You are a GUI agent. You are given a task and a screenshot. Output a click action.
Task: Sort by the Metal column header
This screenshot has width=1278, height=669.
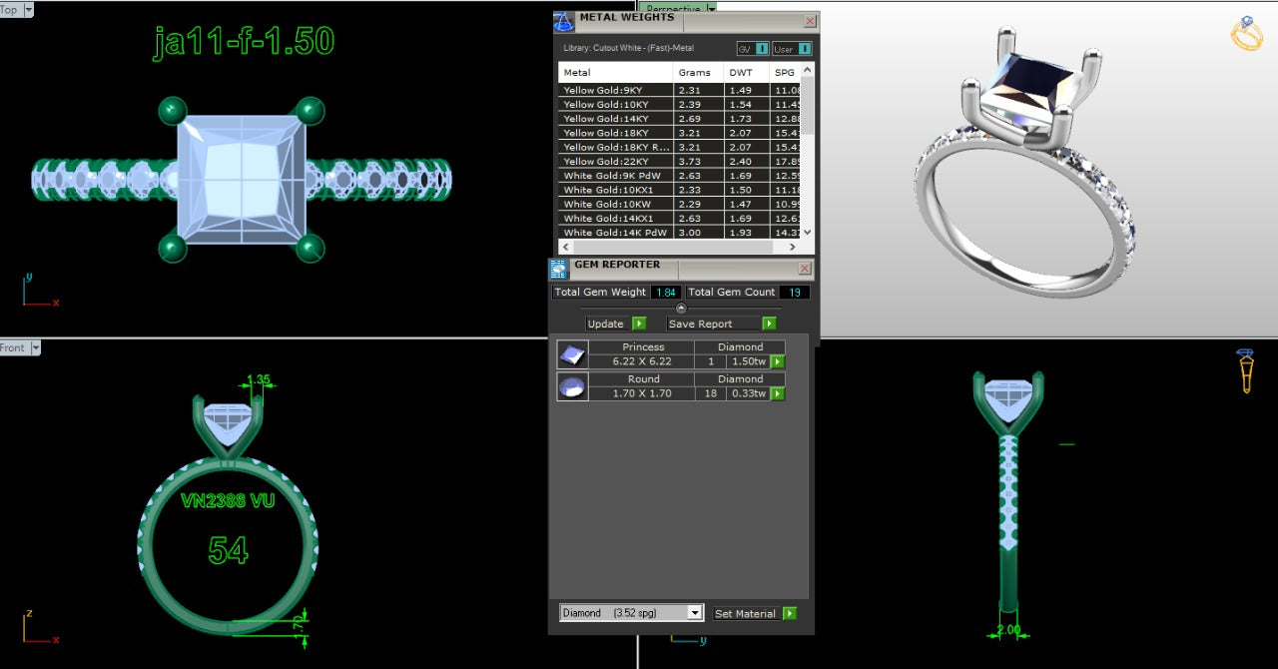click(615, 72)
